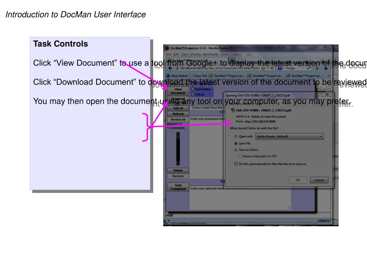Open the Tools menu
Viewport: 367px width, 275px height.
pos(225,54)
